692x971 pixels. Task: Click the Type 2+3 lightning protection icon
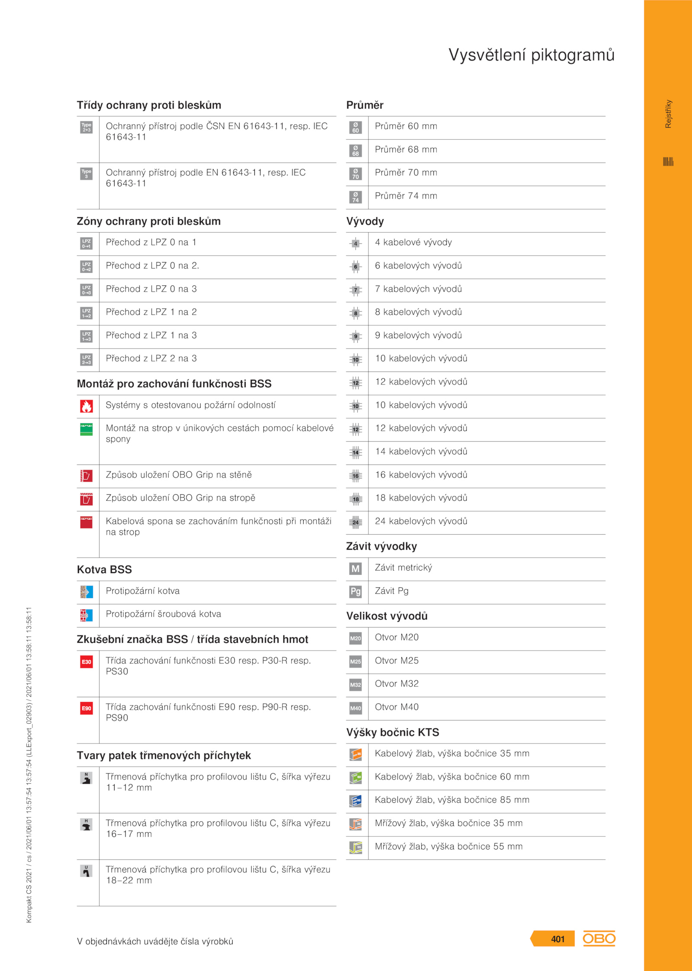[86, 127]
